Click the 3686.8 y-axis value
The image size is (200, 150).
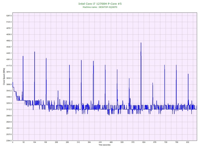pyautogui.click(x=9, y=85)
